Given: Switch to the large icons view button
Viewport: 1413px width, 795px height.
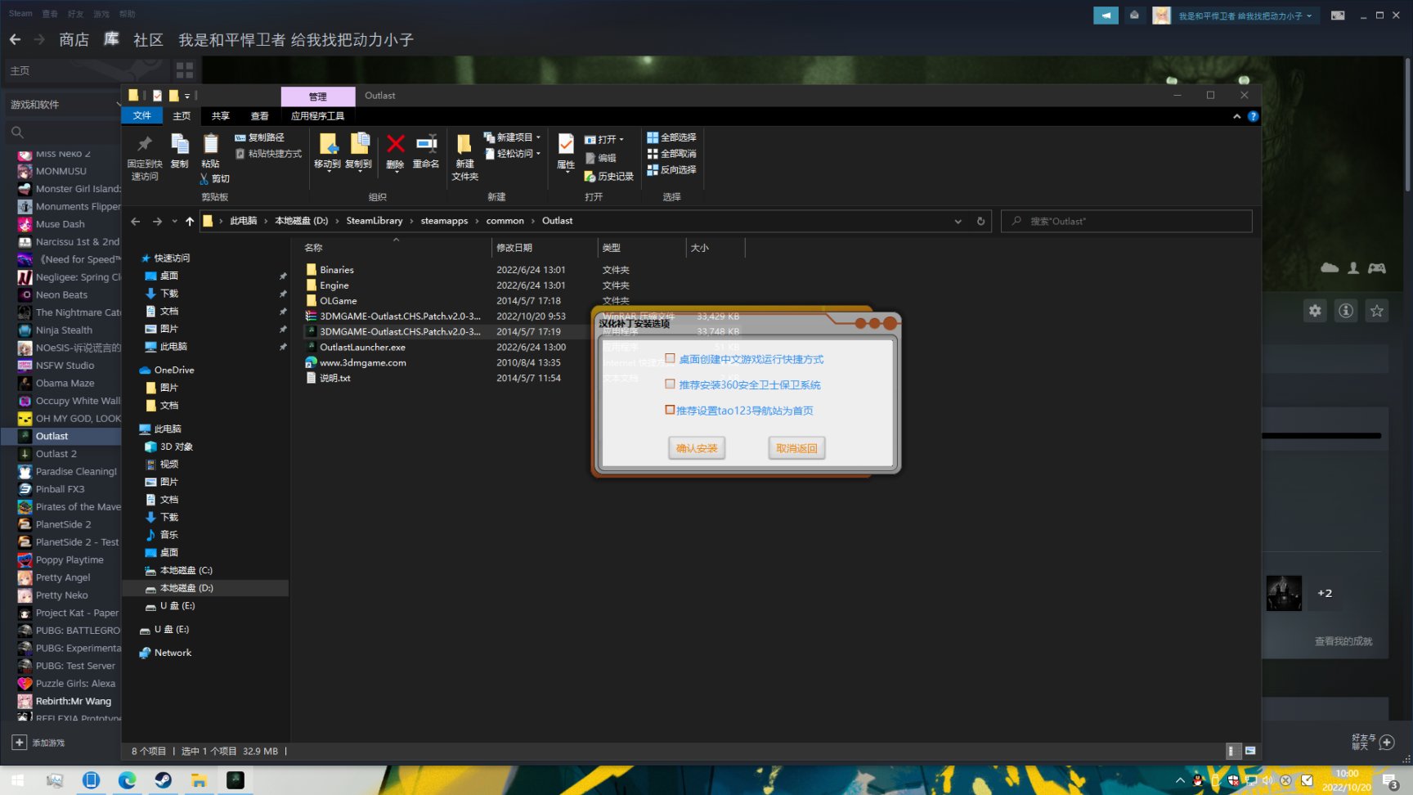Looking at the screenshot, I should (x=1250, y=751).
